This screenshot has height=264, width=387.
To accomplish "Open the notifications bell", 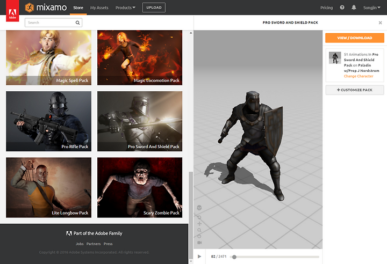I will [x=354, y=8].
